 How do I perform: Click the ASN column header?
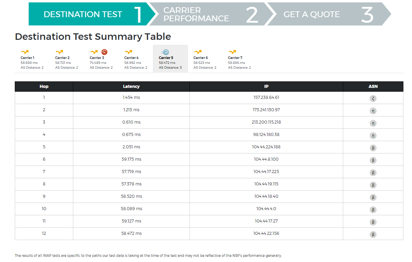click(373, 87)
